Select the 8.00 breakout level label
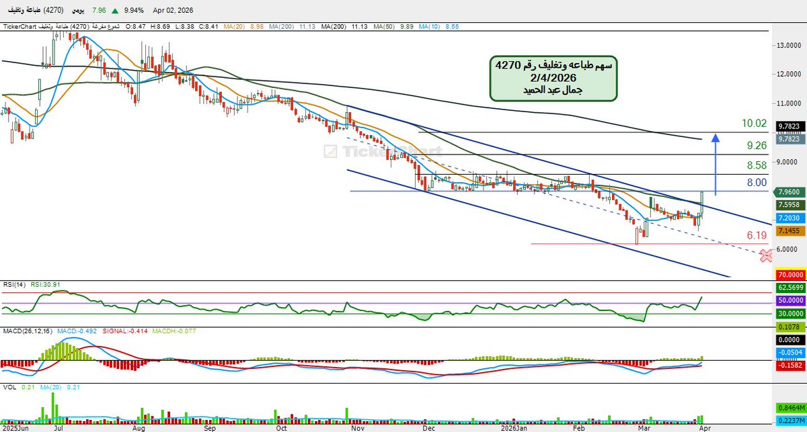Screen dimensions: 807x432 click(x=757, y=182)
